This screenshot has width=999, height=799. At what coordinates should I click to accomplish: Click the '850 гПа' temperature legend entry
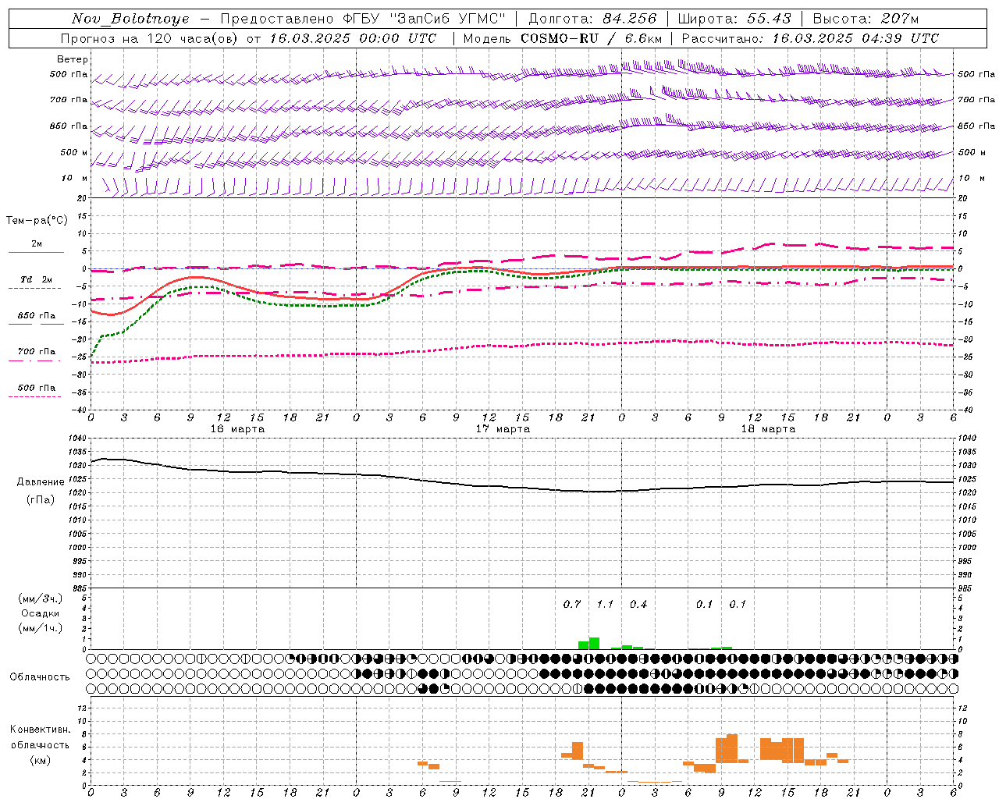(x=37, y=316)
